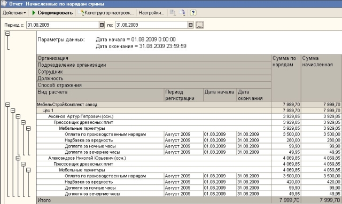Click the Период с date field
This screenshot has height=204, width=342.
point(63,25)
